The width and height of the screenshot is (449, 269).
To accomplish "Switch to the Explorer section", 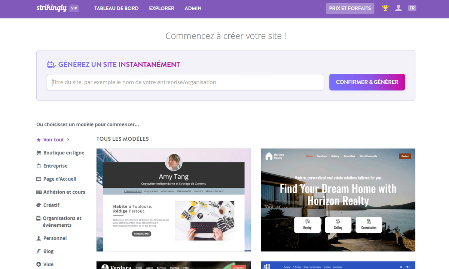I will 162,8.
